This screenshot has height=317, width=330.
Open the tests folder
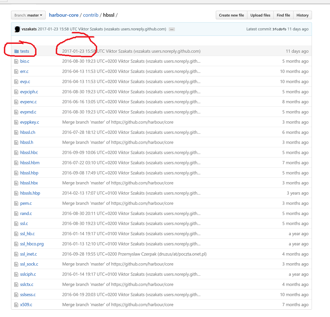[25, 51]
